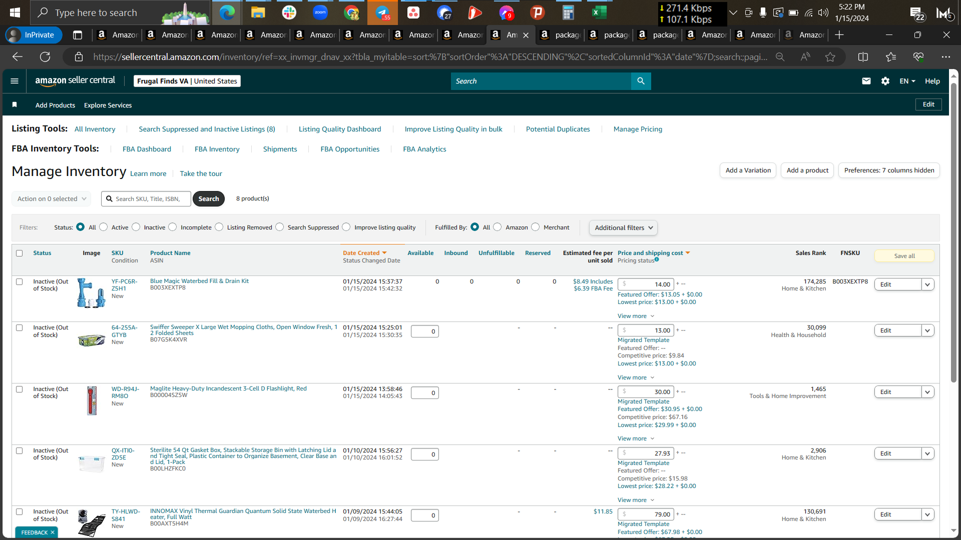Open the EN language dropdown
This screenshot has height=540, width=961.
pos(907,81)
